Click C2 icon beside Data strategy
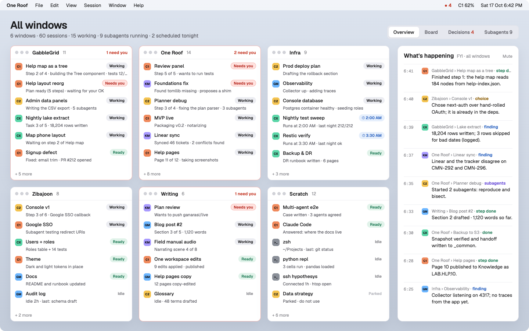 click(x=276, y=294)
